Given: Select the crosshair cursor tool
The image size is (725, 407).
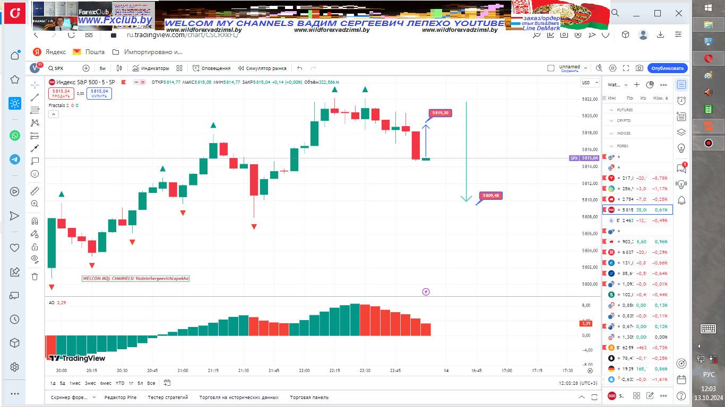Looking at the screenshot, I should coord(35,85).
